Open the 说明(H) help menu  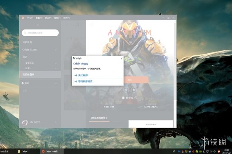click(67, 18)
